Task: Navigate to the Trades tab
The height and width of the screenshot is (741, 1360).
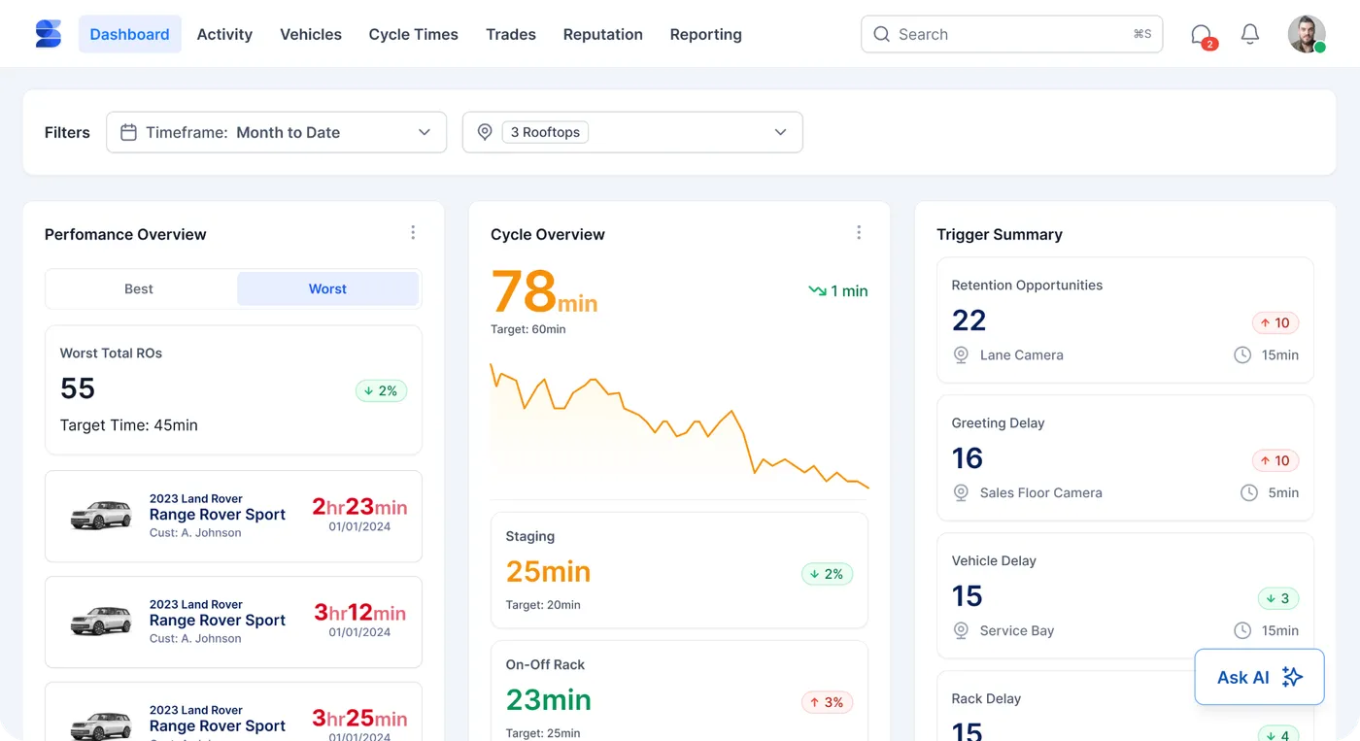Action: point(511,34)
